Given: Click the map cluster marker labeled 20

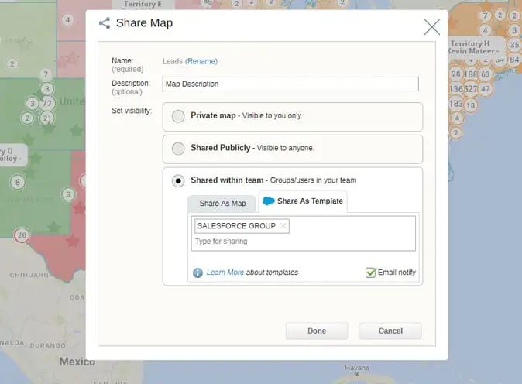Looking at the screenshot, I should point(22,235).
